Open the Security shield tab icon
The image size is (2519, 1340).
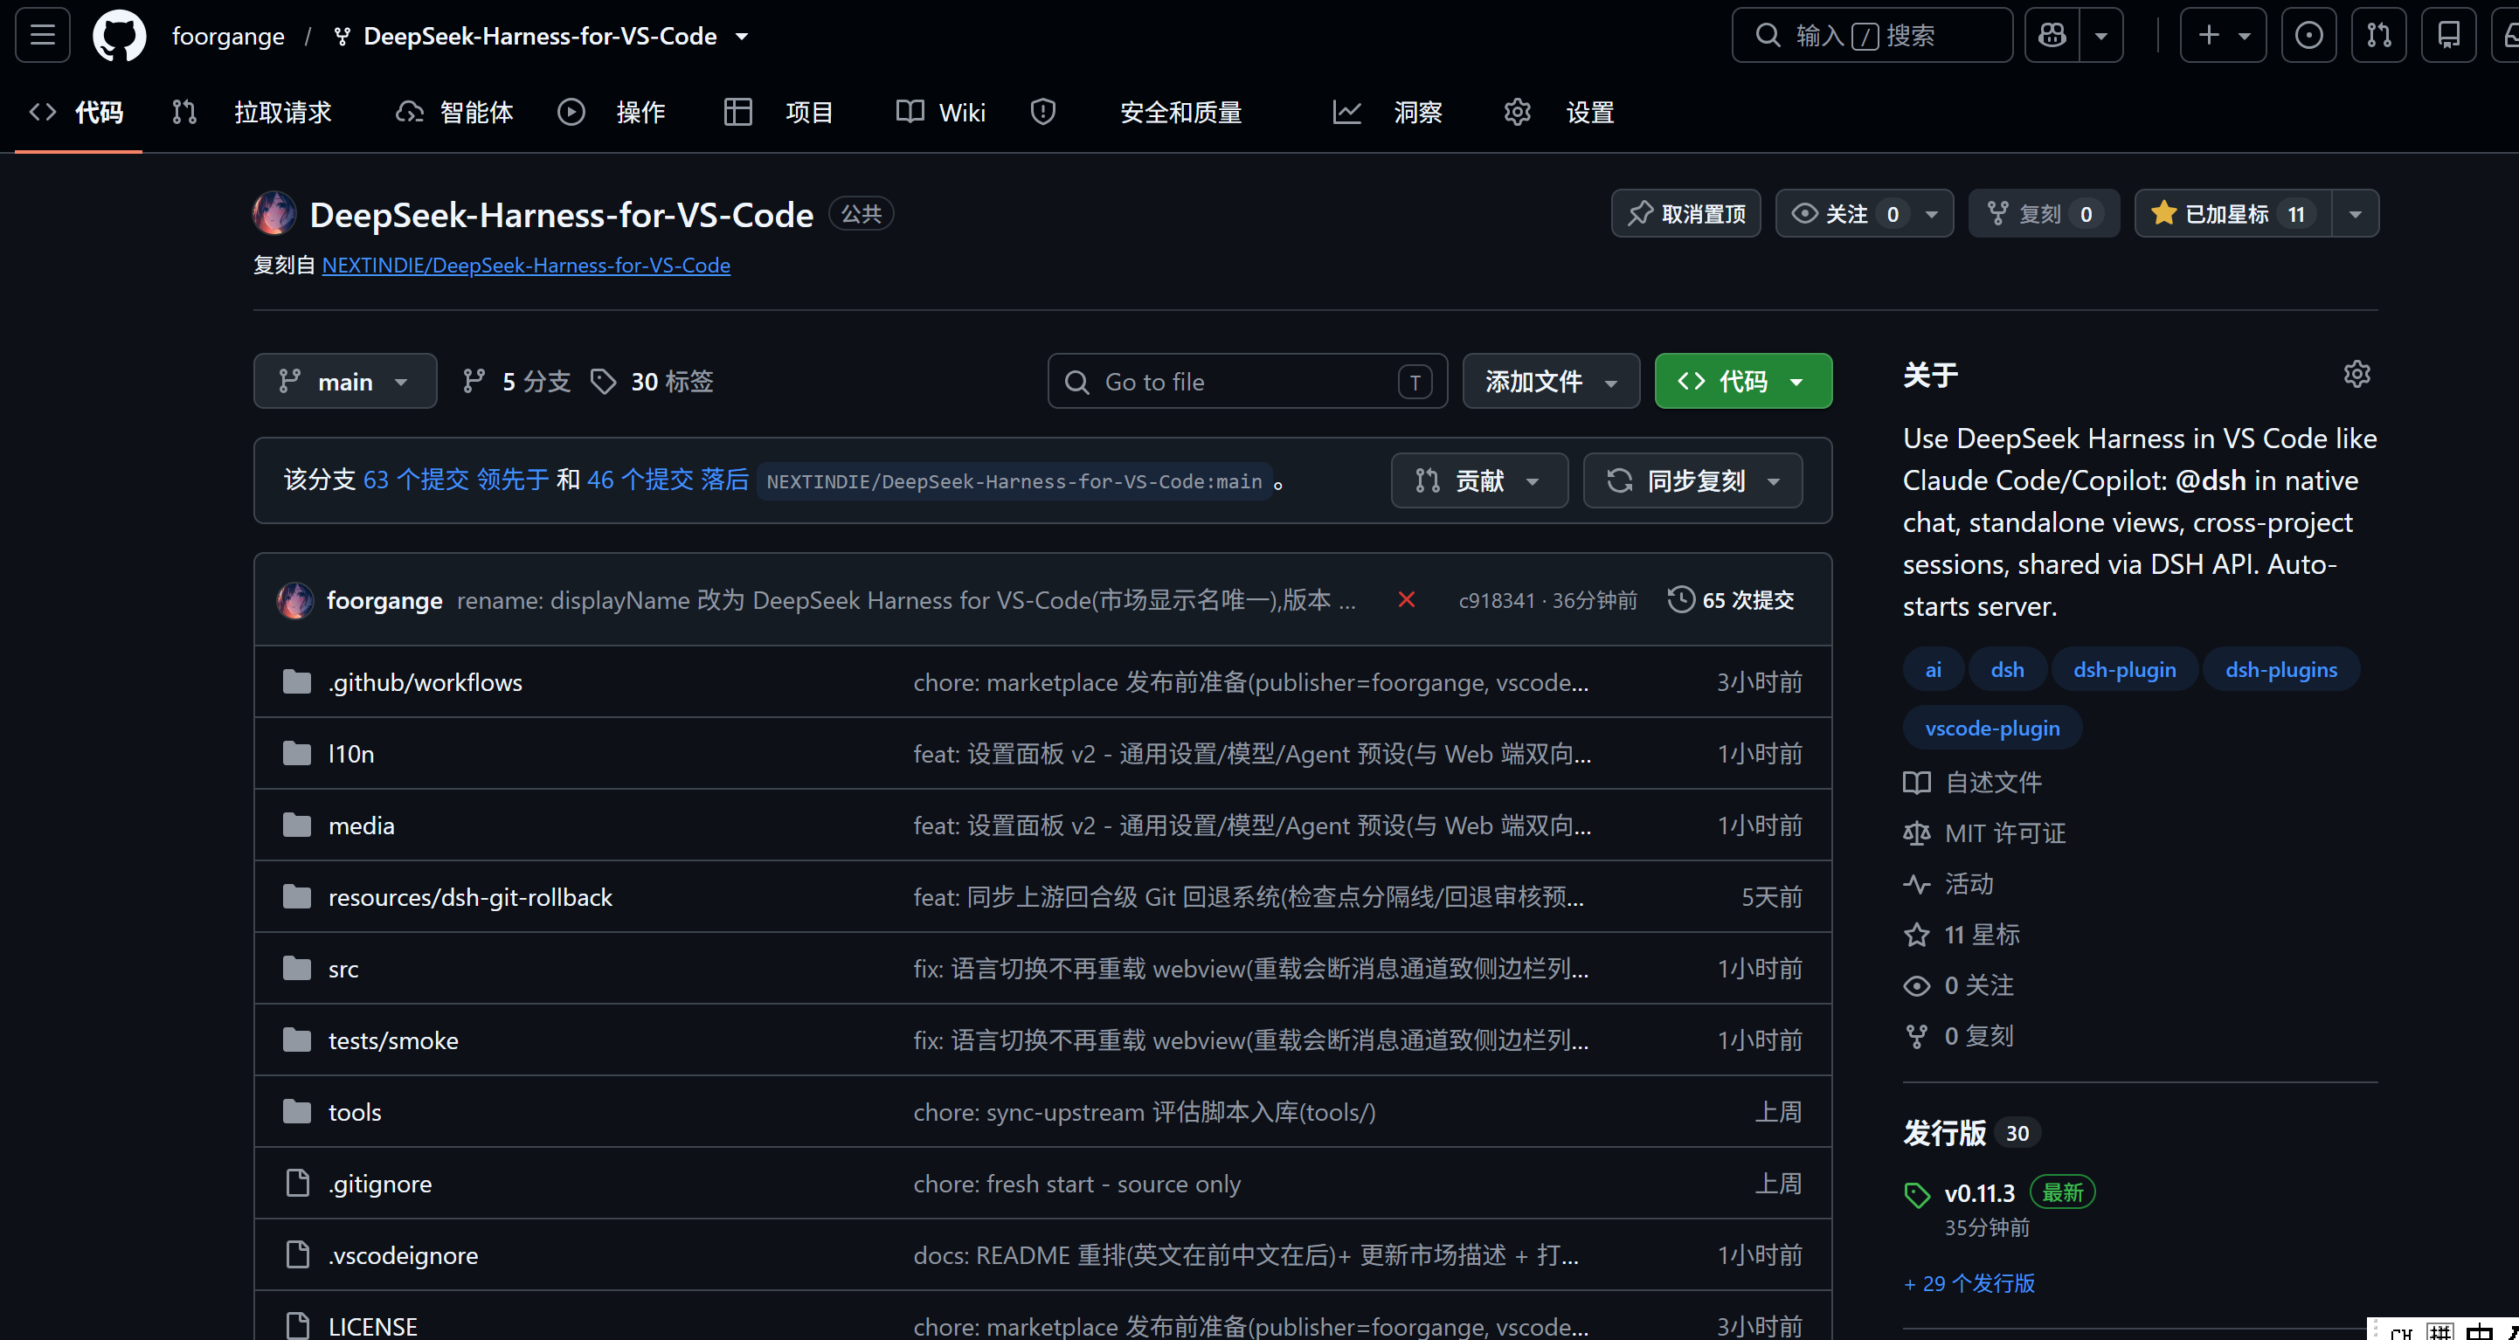click(1043, 112)
